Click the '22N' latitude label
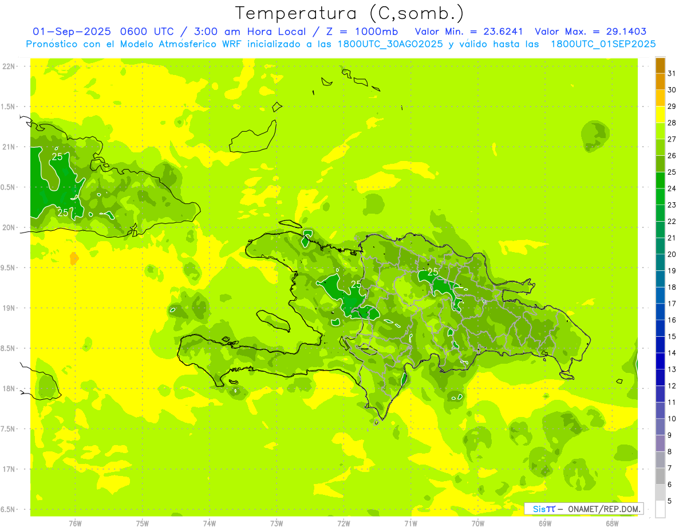 [x=8, y=66]
